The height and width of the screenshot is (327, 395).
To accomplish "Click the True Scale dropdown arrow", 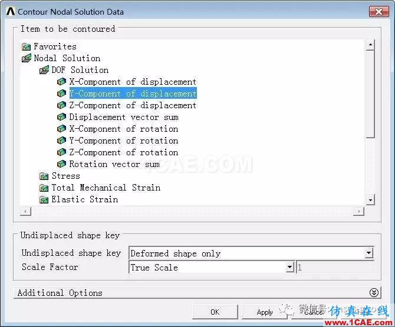I will [289, 268].
